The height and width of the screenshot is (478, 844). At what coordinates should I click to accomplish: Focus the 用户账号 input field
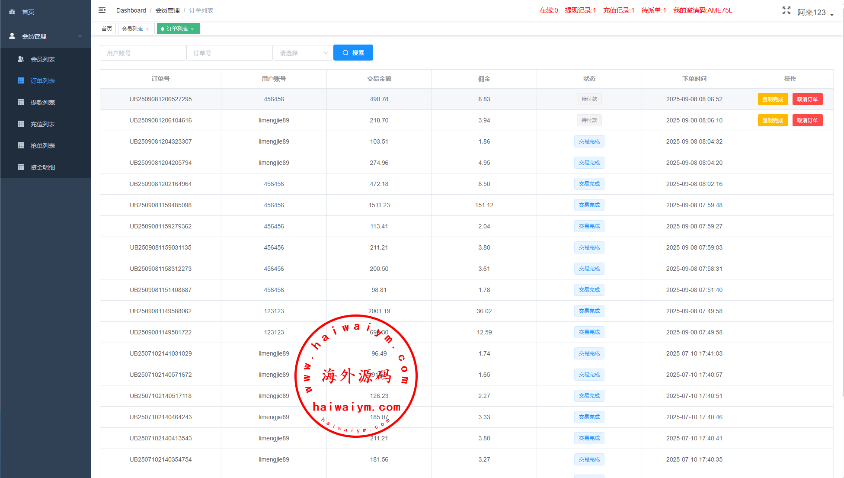tap(143, 53)
